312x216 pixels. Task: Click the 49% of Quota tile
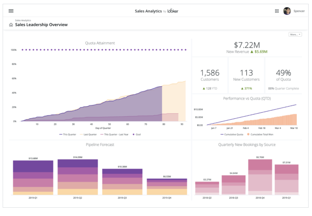tap(283, 75)
